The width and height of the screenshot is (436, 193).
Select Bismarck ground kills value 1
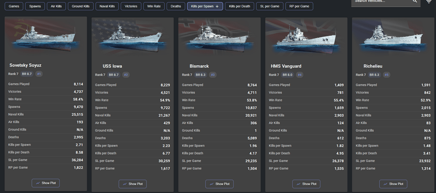(x=256, y=130)
